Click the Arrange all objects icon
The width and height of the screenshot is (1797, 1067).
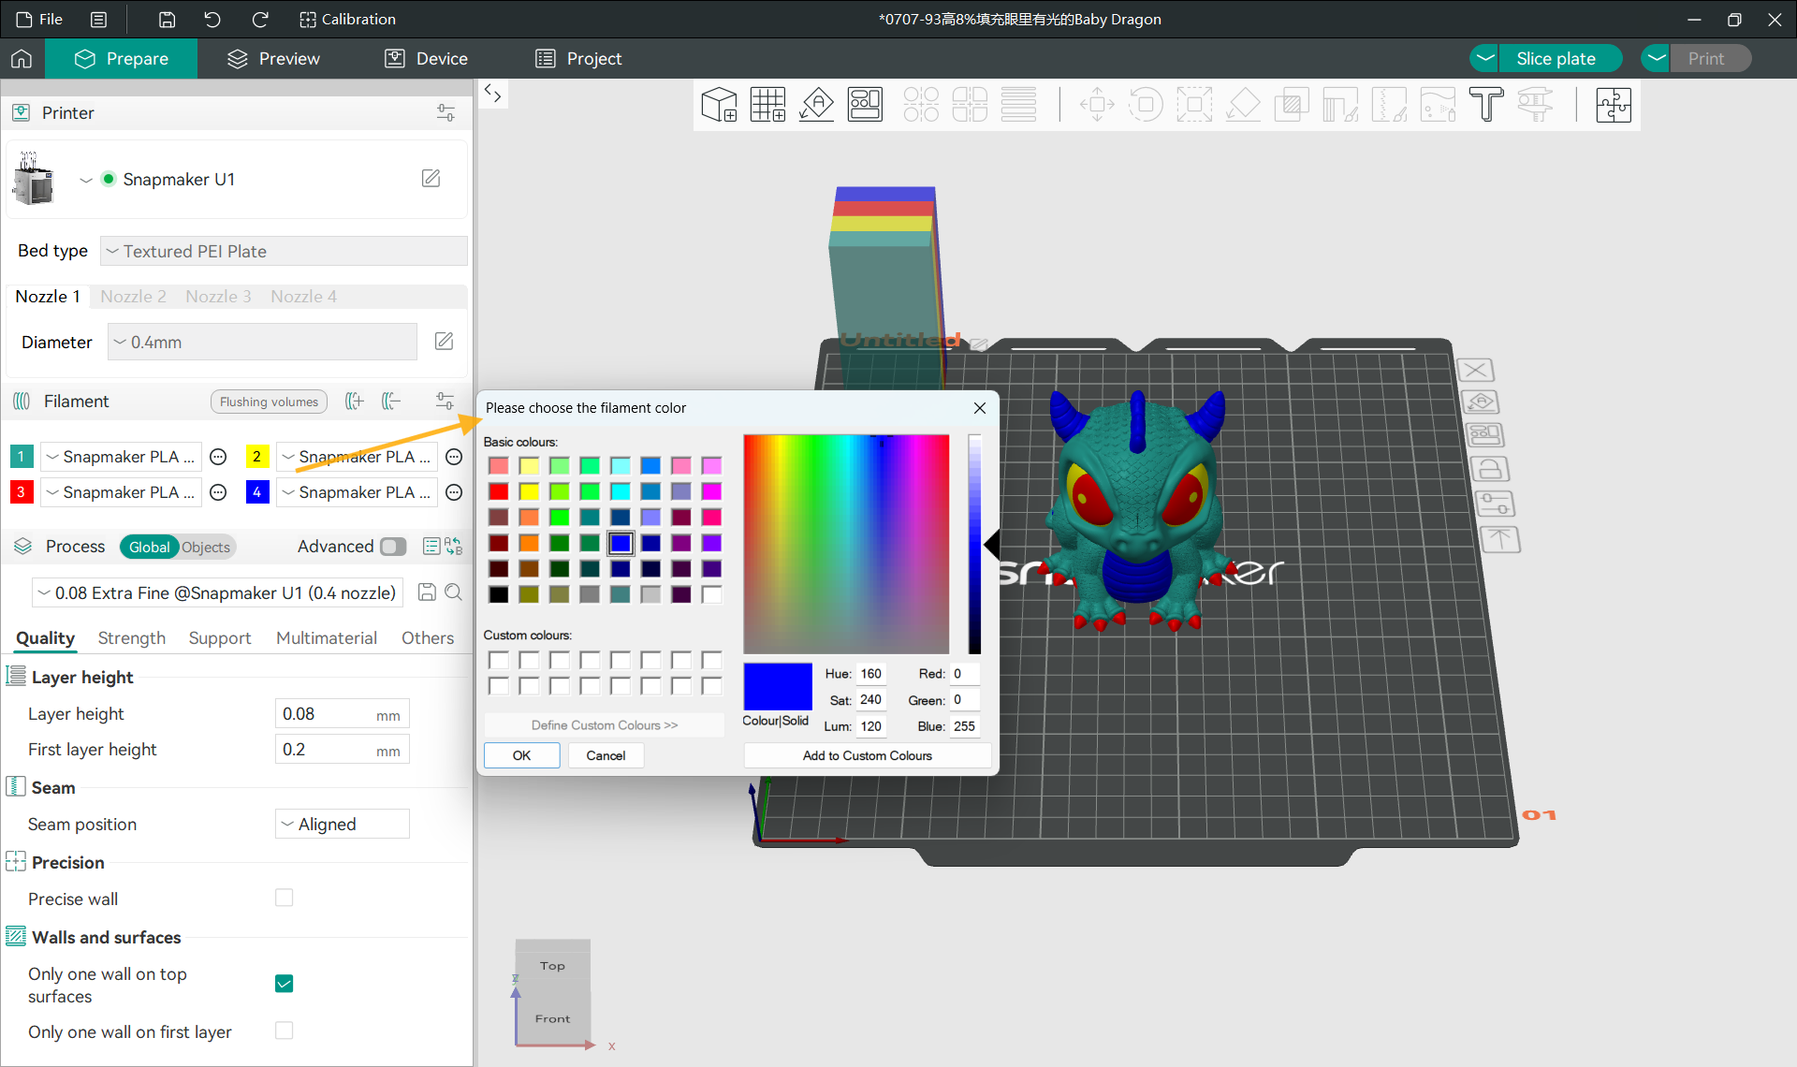(x=865, y=105)
